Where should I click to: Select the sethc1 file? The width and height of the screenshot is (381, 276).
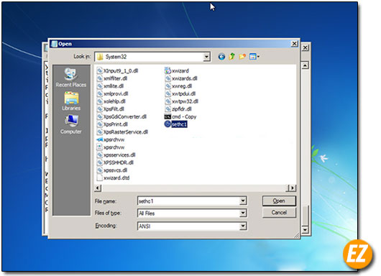176,124
